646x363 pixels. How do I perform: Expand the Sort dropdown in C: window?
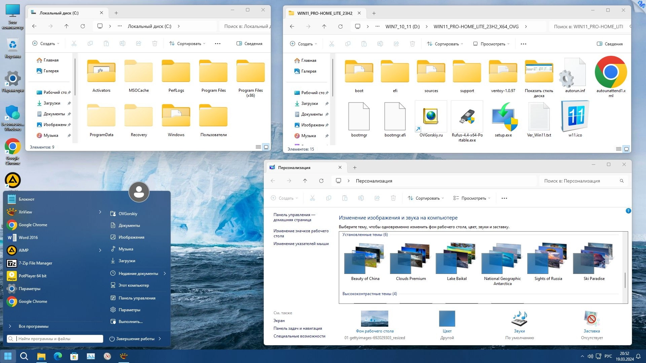187,44
